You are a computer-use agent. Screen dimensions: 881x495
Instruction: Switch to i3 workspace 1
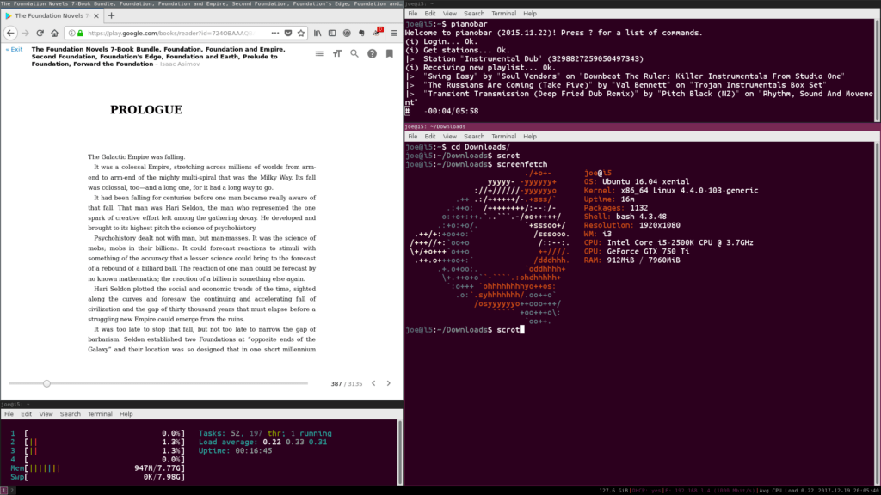(4, 491)
